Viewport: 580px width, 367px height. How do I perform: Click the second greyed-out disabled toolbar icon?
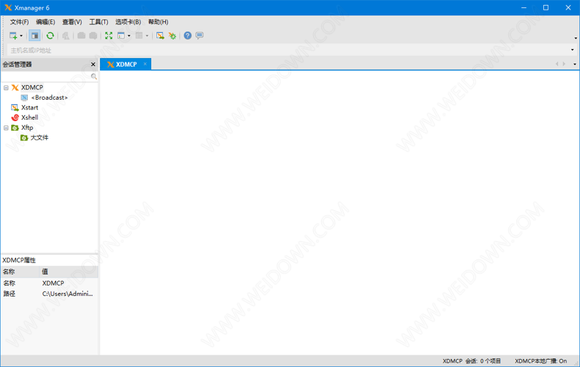[93, 35]
